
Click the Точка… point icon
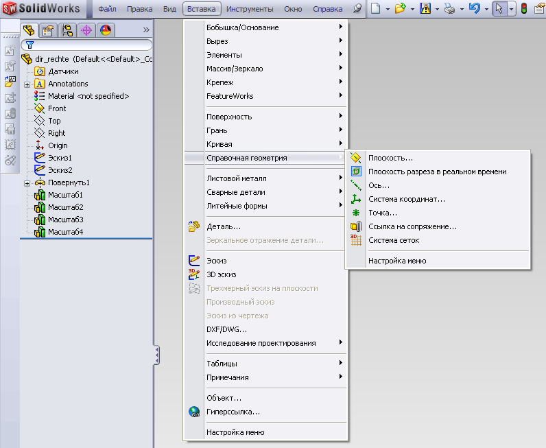(355, 213)
